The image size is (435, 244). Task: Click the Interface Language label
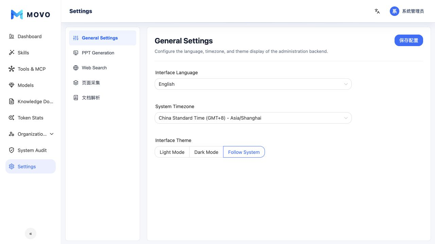tap(176, 73)
